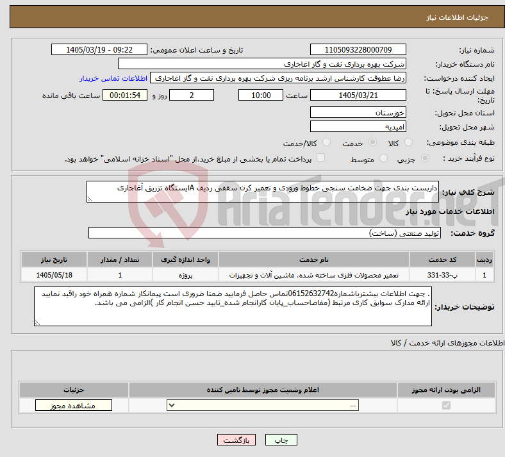
Task: Click the unit cell پروژه
Action: (x=185, y=275)
